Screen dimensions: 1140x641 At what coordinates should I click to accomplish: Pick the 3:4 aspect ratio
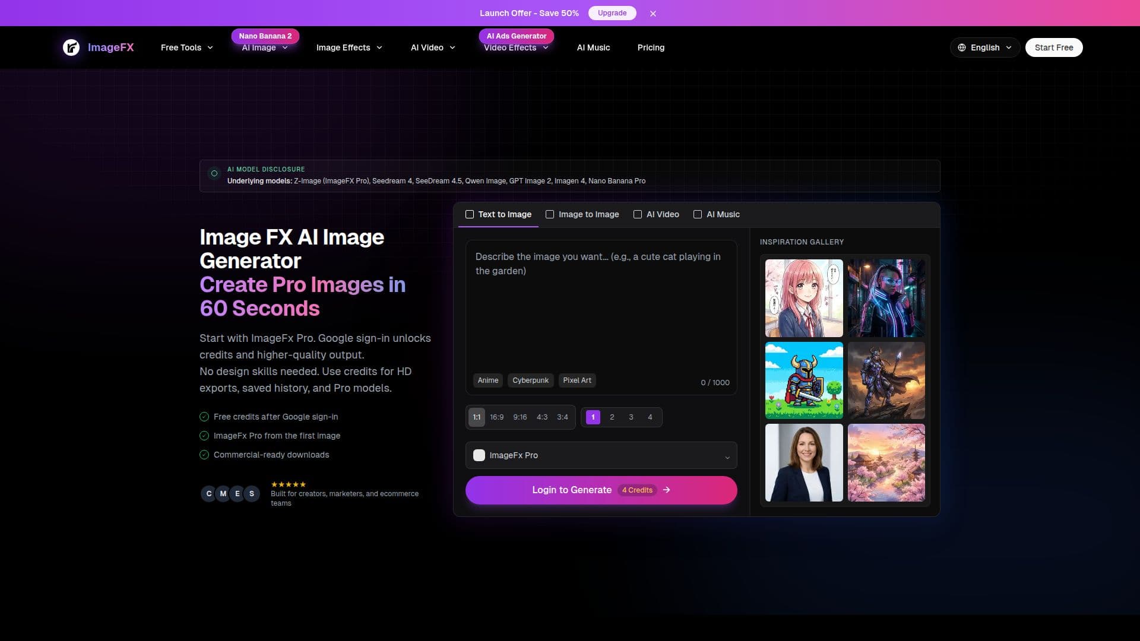(562, 417)
